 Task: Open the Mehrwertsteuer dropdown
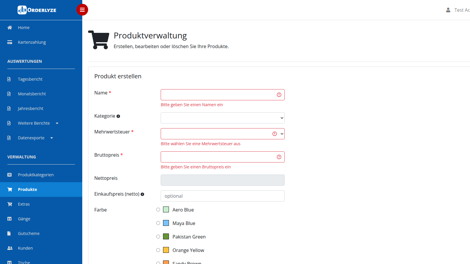click(223, 134)
